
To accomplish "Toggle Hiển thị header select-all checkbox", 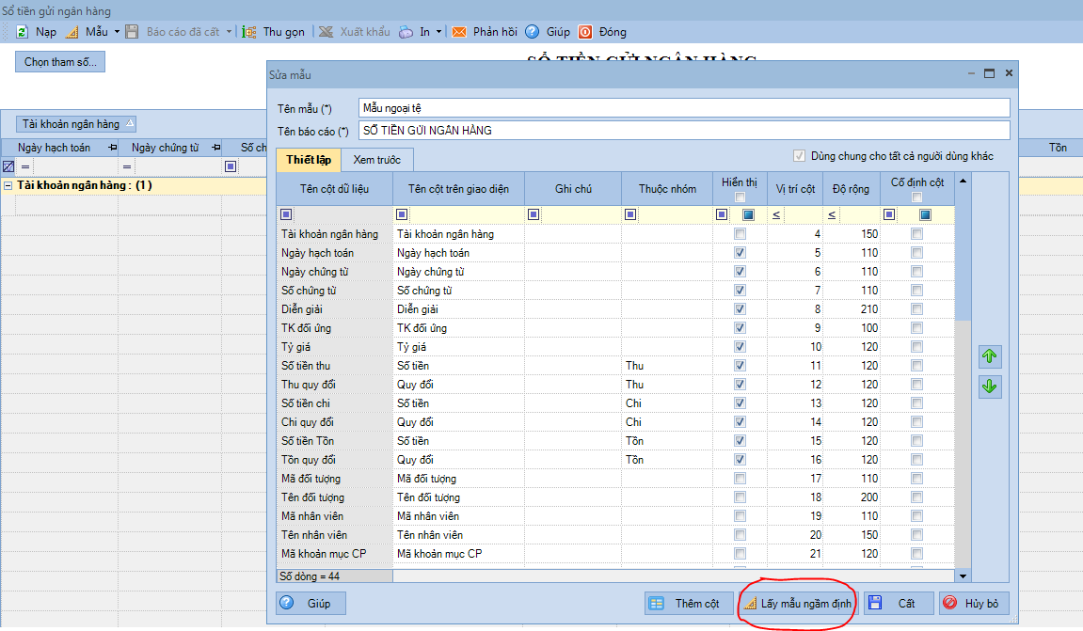I will click(x=740, y=197).
